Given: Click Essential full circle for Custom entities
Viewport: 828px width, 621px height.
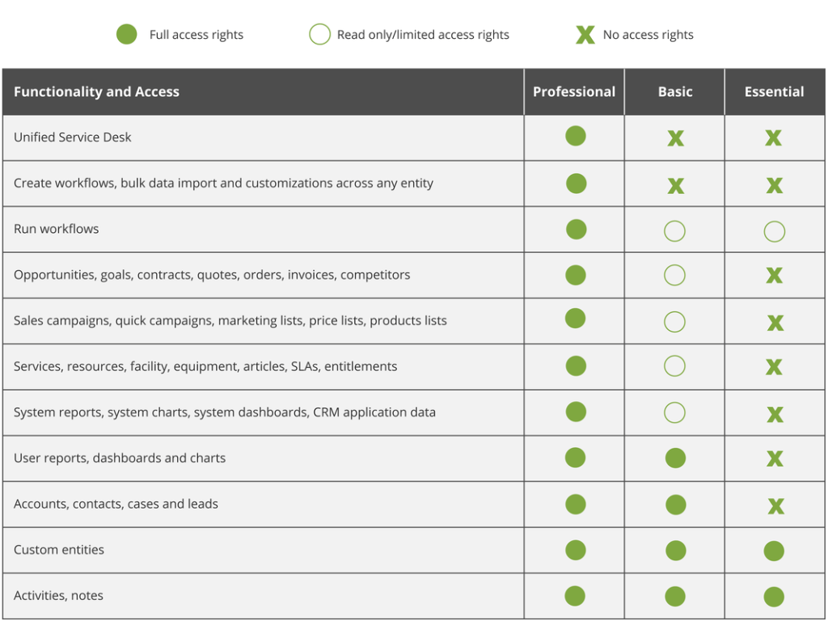Looking at the screenshot, I should [x=774, y=551].
